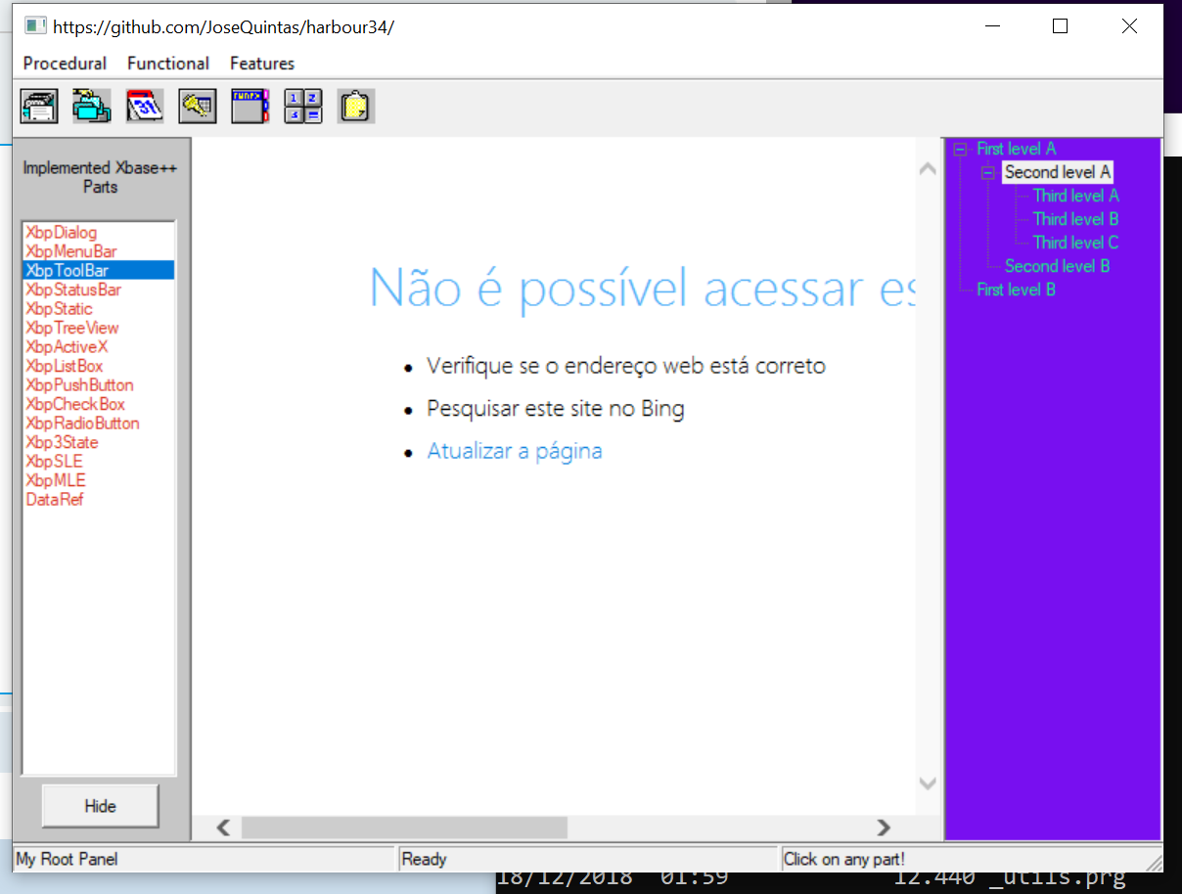Click the 'Click on any part!' status panel

[963, 860]
